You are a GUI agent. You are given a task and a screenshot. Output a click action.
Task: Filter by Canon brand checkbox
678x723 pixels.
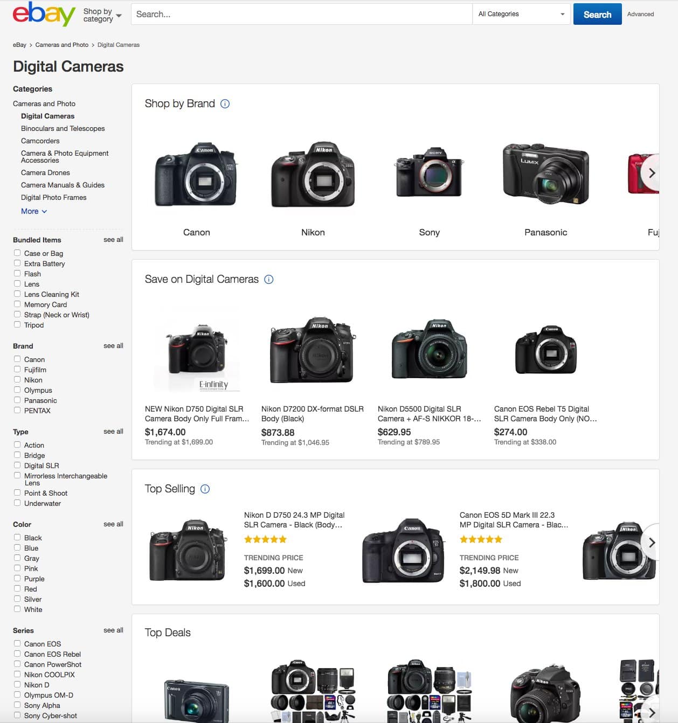click(17, 359)
